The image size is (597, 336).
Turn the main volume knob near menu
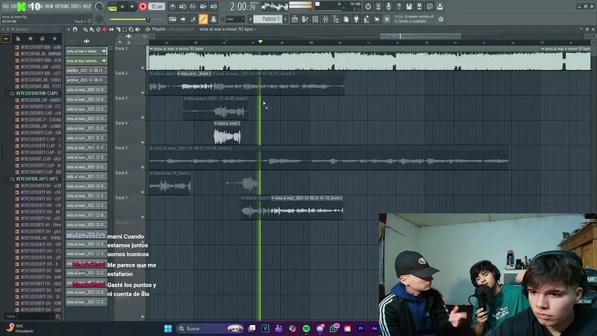pyautogui.click(x=99, y=7)
